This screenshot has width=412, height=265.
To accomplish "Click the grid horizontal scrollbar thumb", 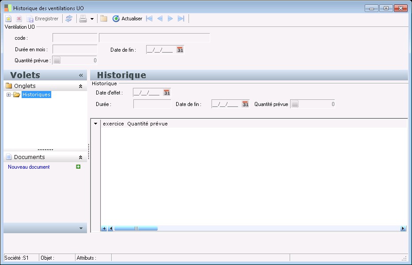I will [136, 228].
